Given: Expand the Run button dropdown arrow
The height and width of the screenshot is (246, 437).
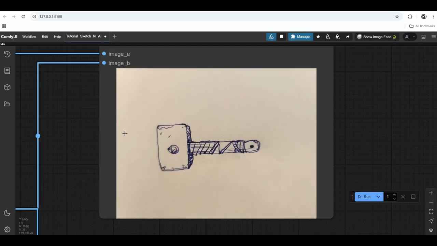Looking at the screenshot, I should tap(378, 197).
